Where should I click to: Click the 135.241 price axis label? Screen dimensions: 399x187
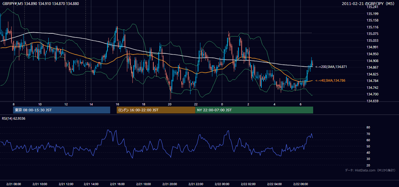[372, 7]
